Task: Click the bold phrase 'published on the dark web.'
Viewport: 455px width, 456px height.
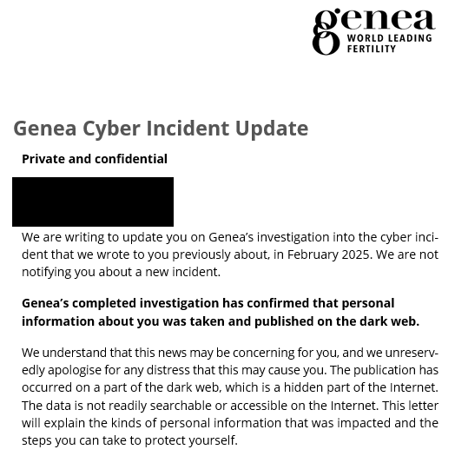Action: point(337,321)
